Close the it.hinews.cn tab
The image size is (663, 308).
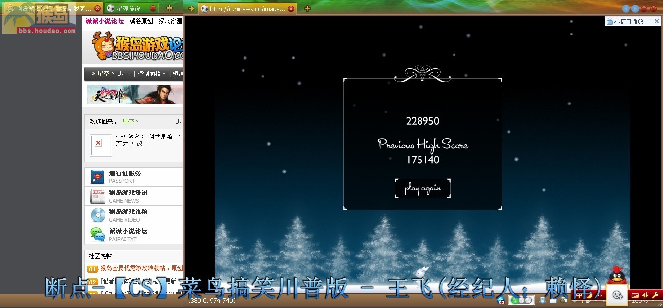coord(291,9)
